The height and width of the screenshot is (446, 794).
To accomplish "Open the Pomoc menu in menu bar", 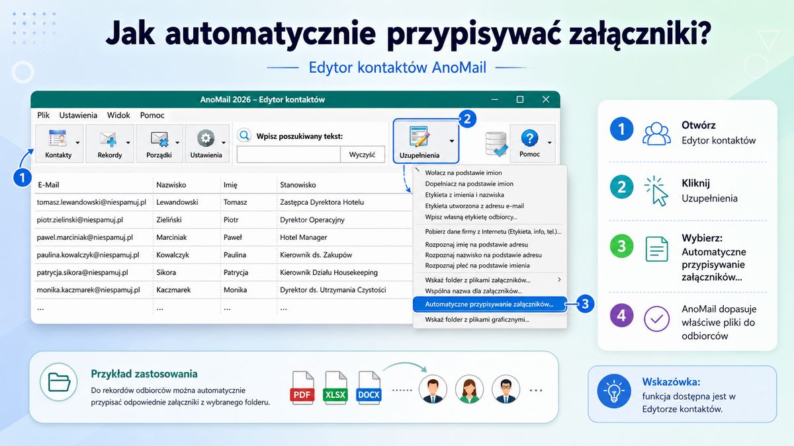I will pos(152,115).
